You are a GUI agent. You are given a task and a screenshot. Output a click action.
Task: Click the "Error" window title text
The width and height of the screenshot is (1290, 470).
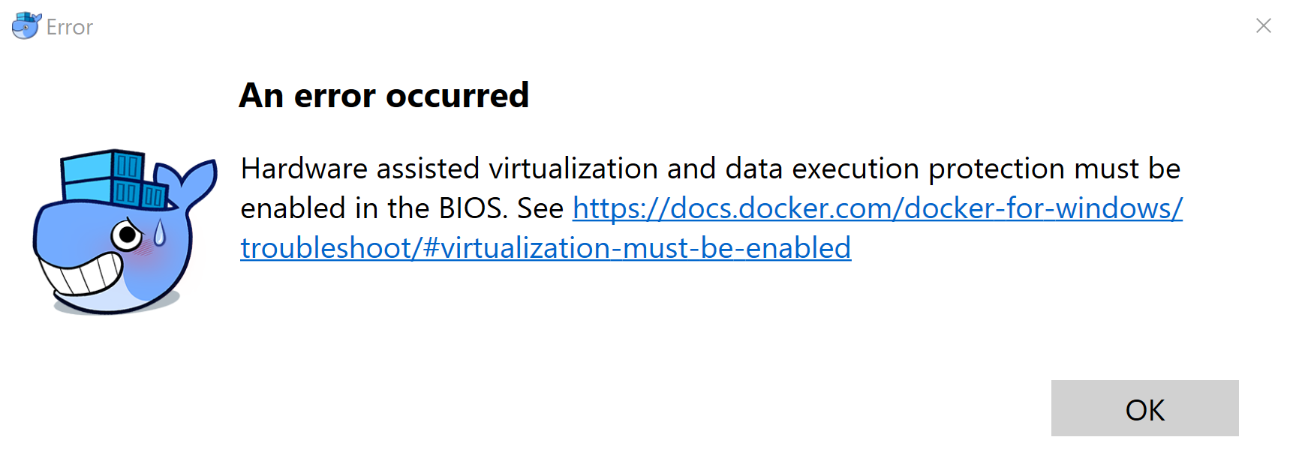70,28
